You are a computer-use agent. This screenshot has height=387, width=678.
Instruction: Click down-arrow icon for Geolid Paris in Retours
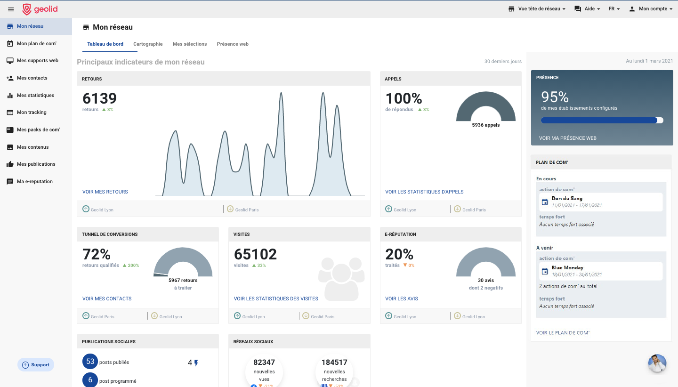click(x=230, y=209)
